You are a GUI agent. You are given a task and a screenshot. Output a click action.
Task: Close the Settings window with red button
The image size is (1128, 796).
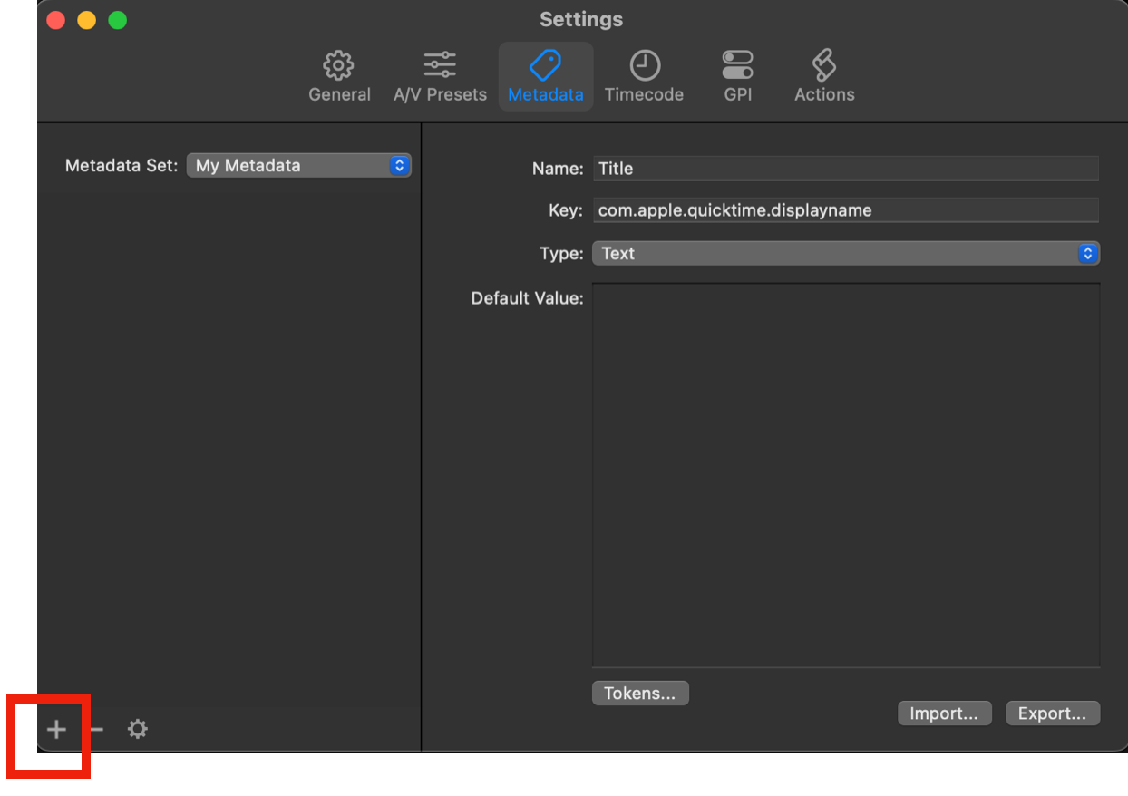tap(56, 20)
